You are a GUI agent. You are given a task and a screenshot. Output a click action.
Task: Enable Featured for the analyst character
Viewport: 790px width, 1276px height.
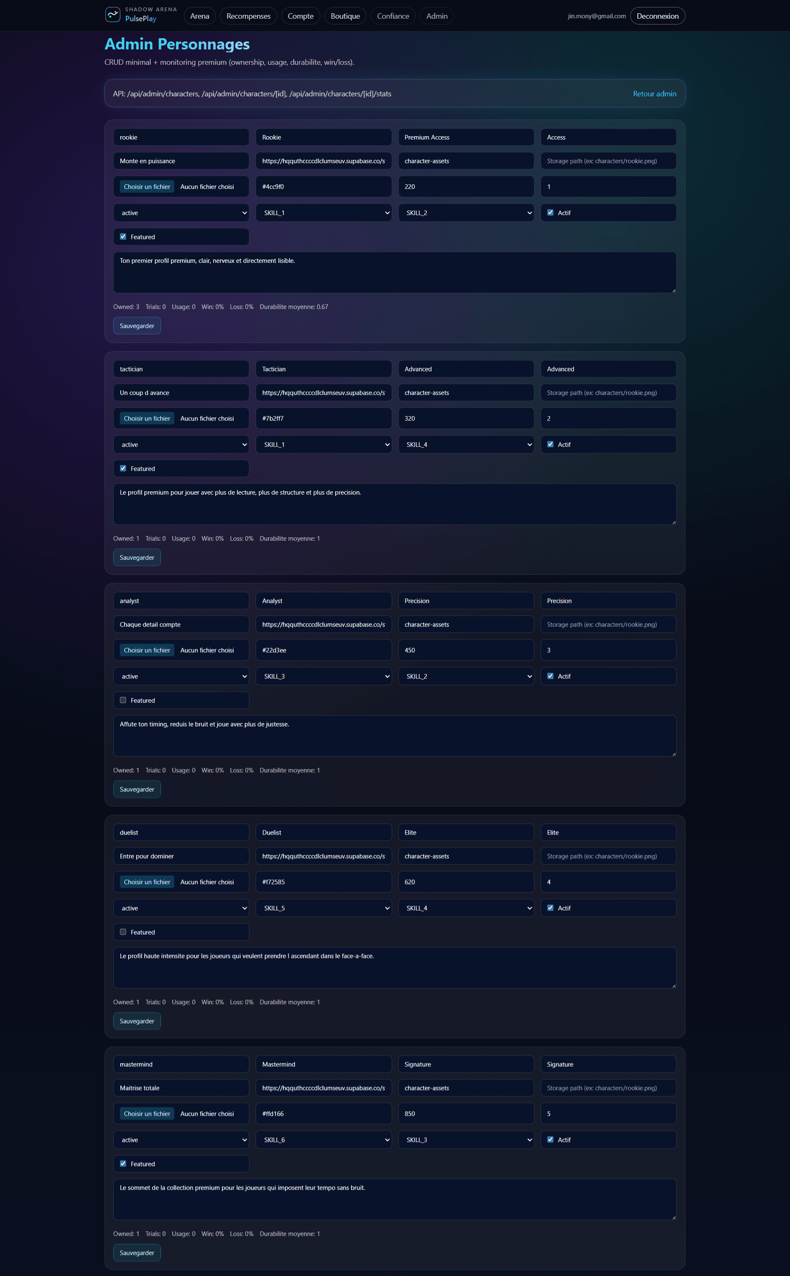tap(123, 700)
